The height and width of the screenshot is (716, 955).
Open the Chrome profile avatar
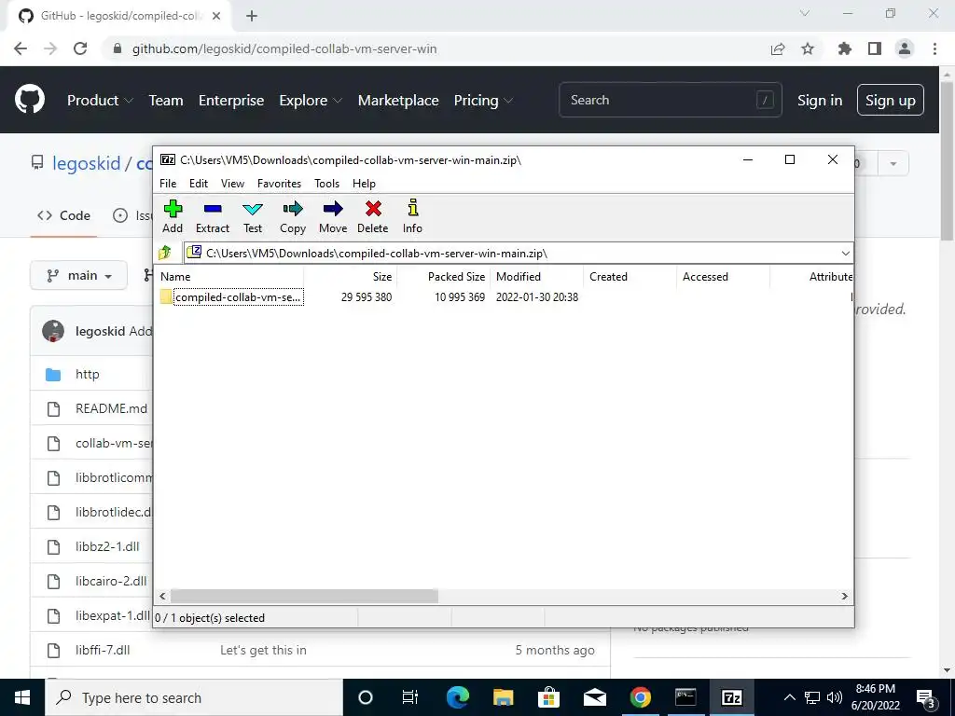[905, 48]
